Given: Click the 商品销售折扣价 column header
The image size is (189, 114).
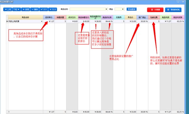Looking at the screenshot, I should pyautogui.click(x=95, y=17).
